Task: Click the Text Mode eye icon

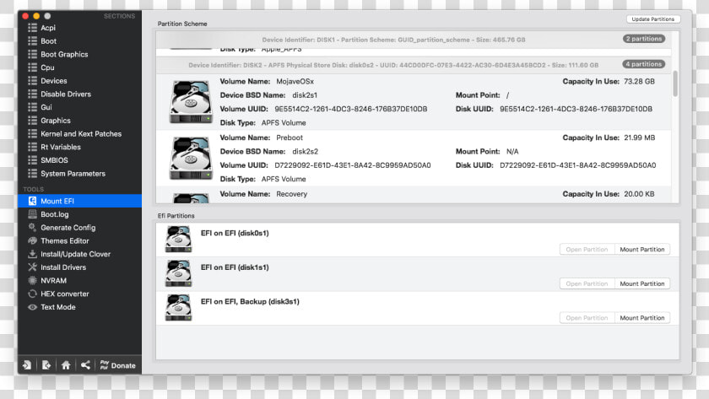Action: click(x=32, y=307)
